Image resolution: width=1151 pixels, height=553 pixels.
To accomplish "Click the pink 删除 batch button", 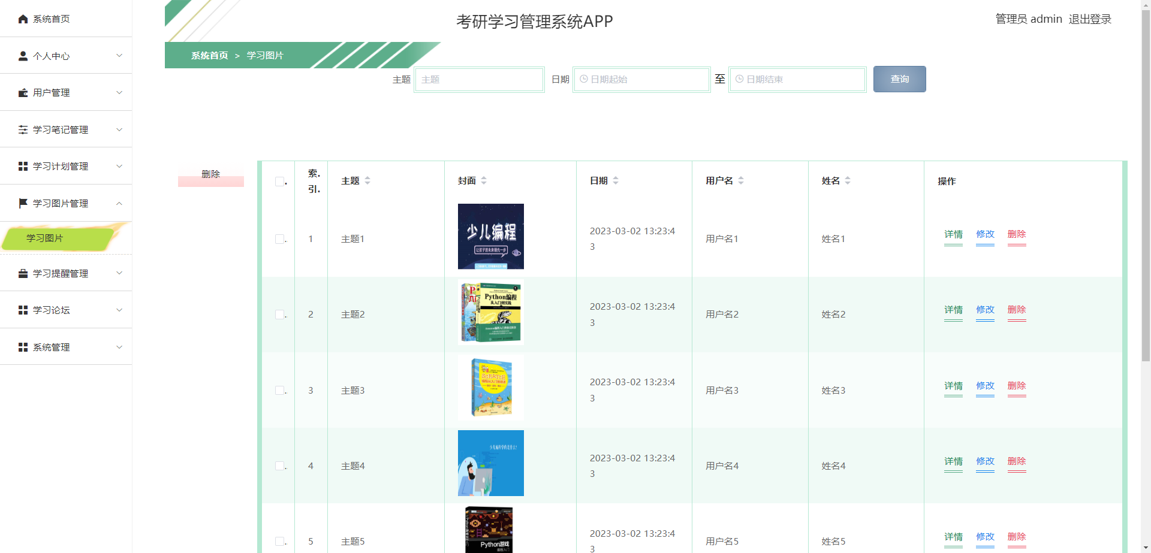I will pyautogui.click(x=211, y=174).
